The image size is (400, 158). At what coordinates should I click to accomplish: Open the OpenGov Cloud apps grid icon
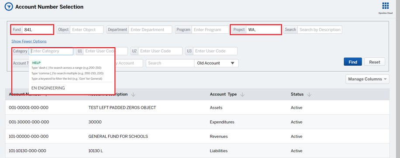coord(386,6)
